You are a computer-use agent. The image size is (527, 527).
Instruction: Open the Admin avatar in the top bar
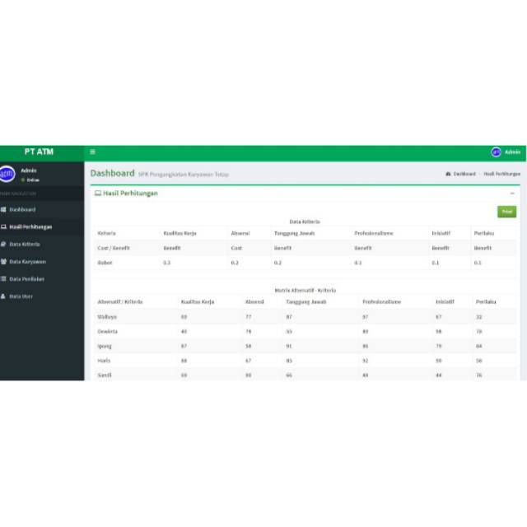click(x=496, y=152)
